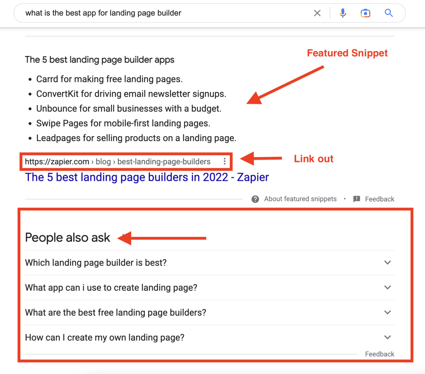The height and width of the screenshot is (374, 425).
Task: Select 'Swipe Pages for mobile-first landing pages.'
Action: [x=123, y=123]
